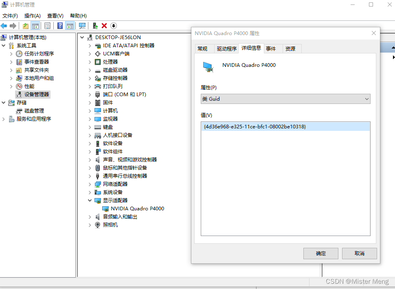Select the 键盘 device category
This screenshot has height=289, width=395.
pos(108,127)
